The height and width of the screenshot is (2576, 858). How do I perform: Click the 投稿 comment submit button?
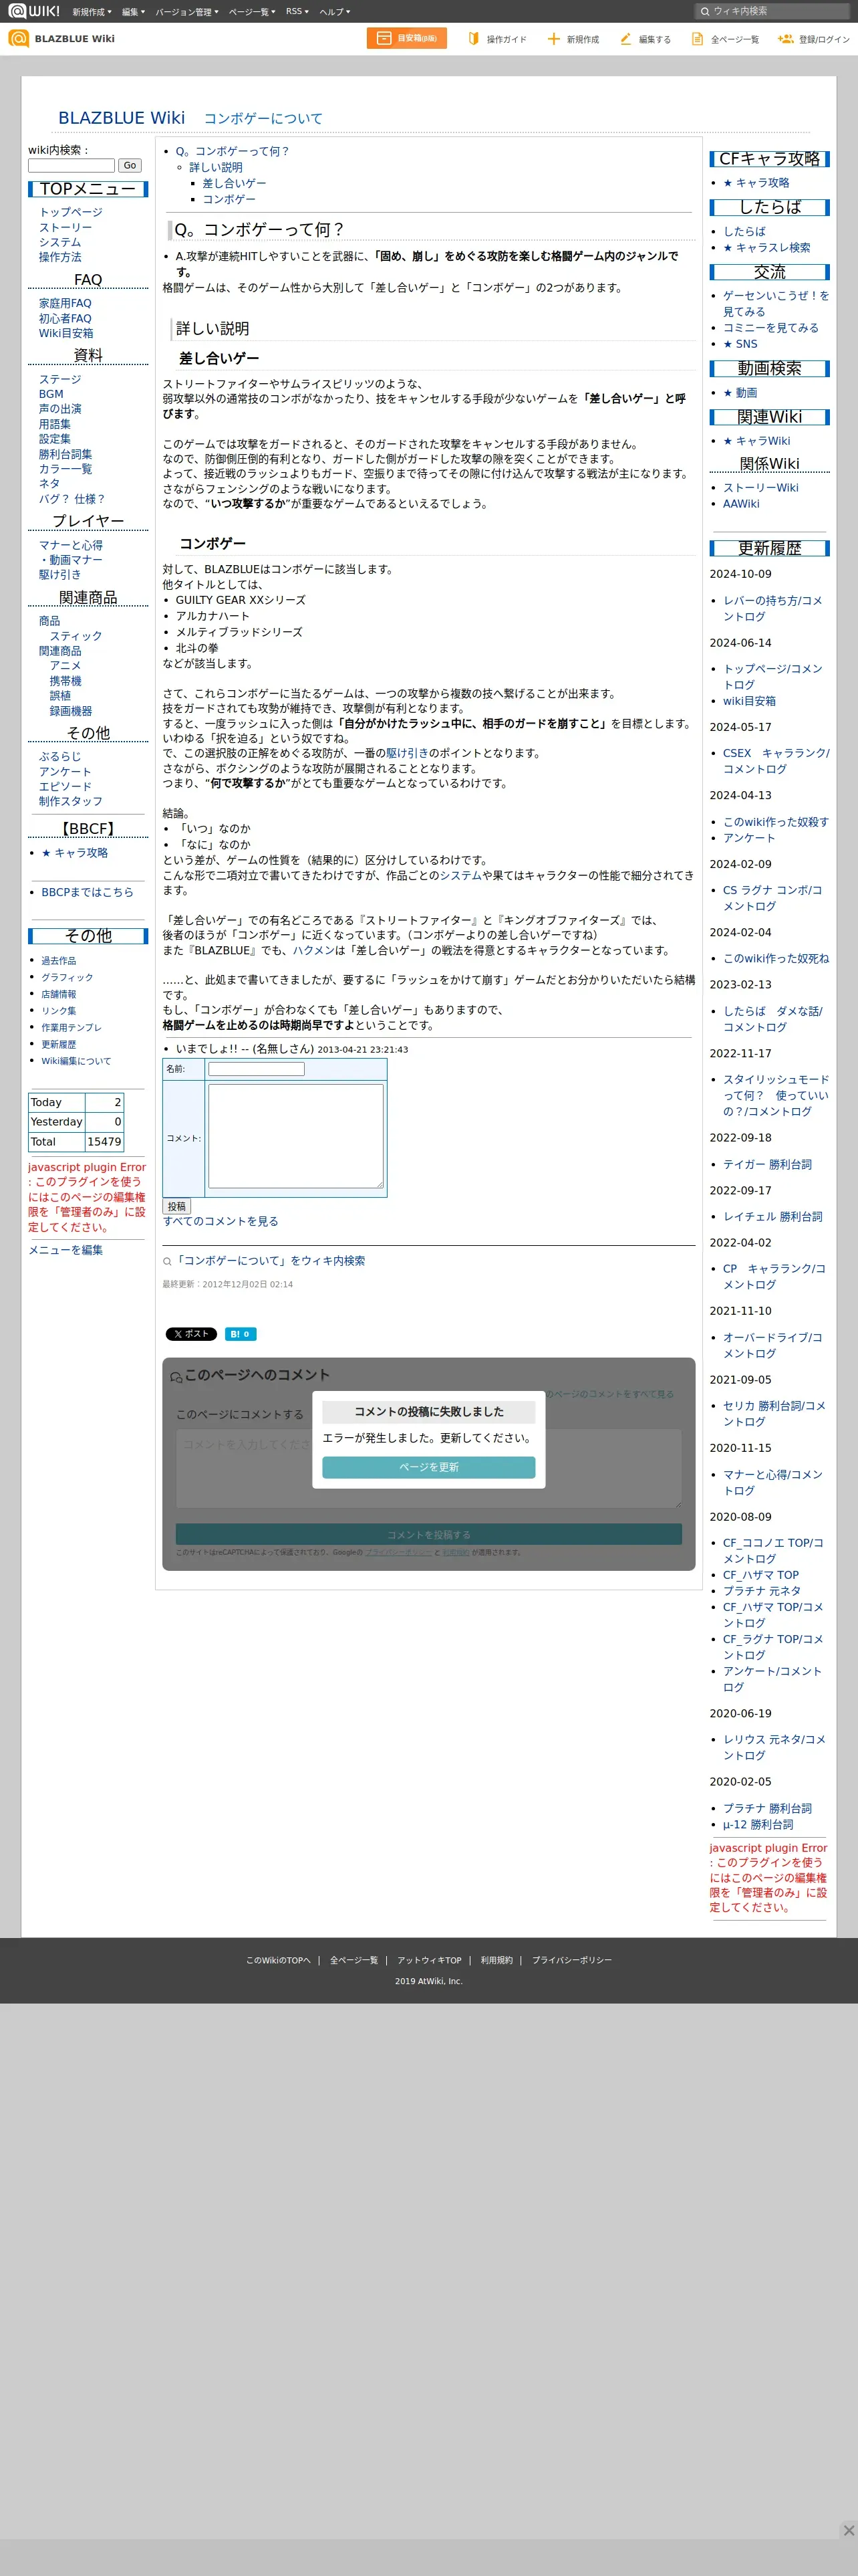pyautogui.click(x=177, y=1206)
